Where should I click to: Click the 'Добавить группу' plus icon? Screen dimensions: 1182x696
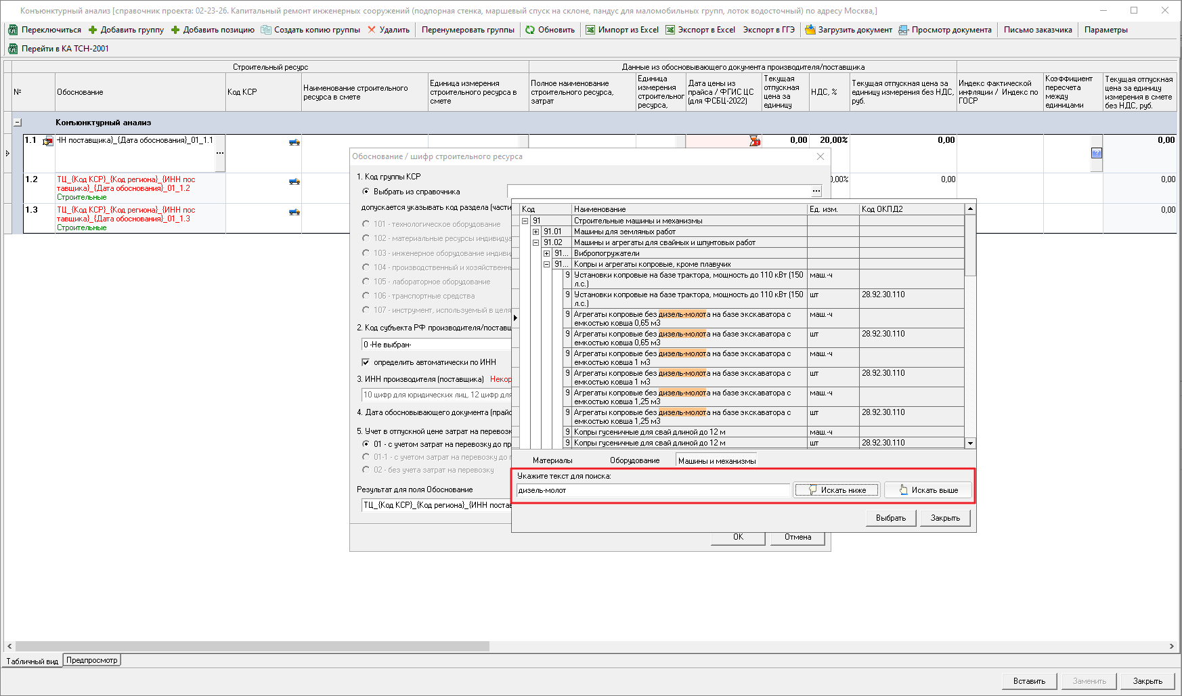coord(93,30)
